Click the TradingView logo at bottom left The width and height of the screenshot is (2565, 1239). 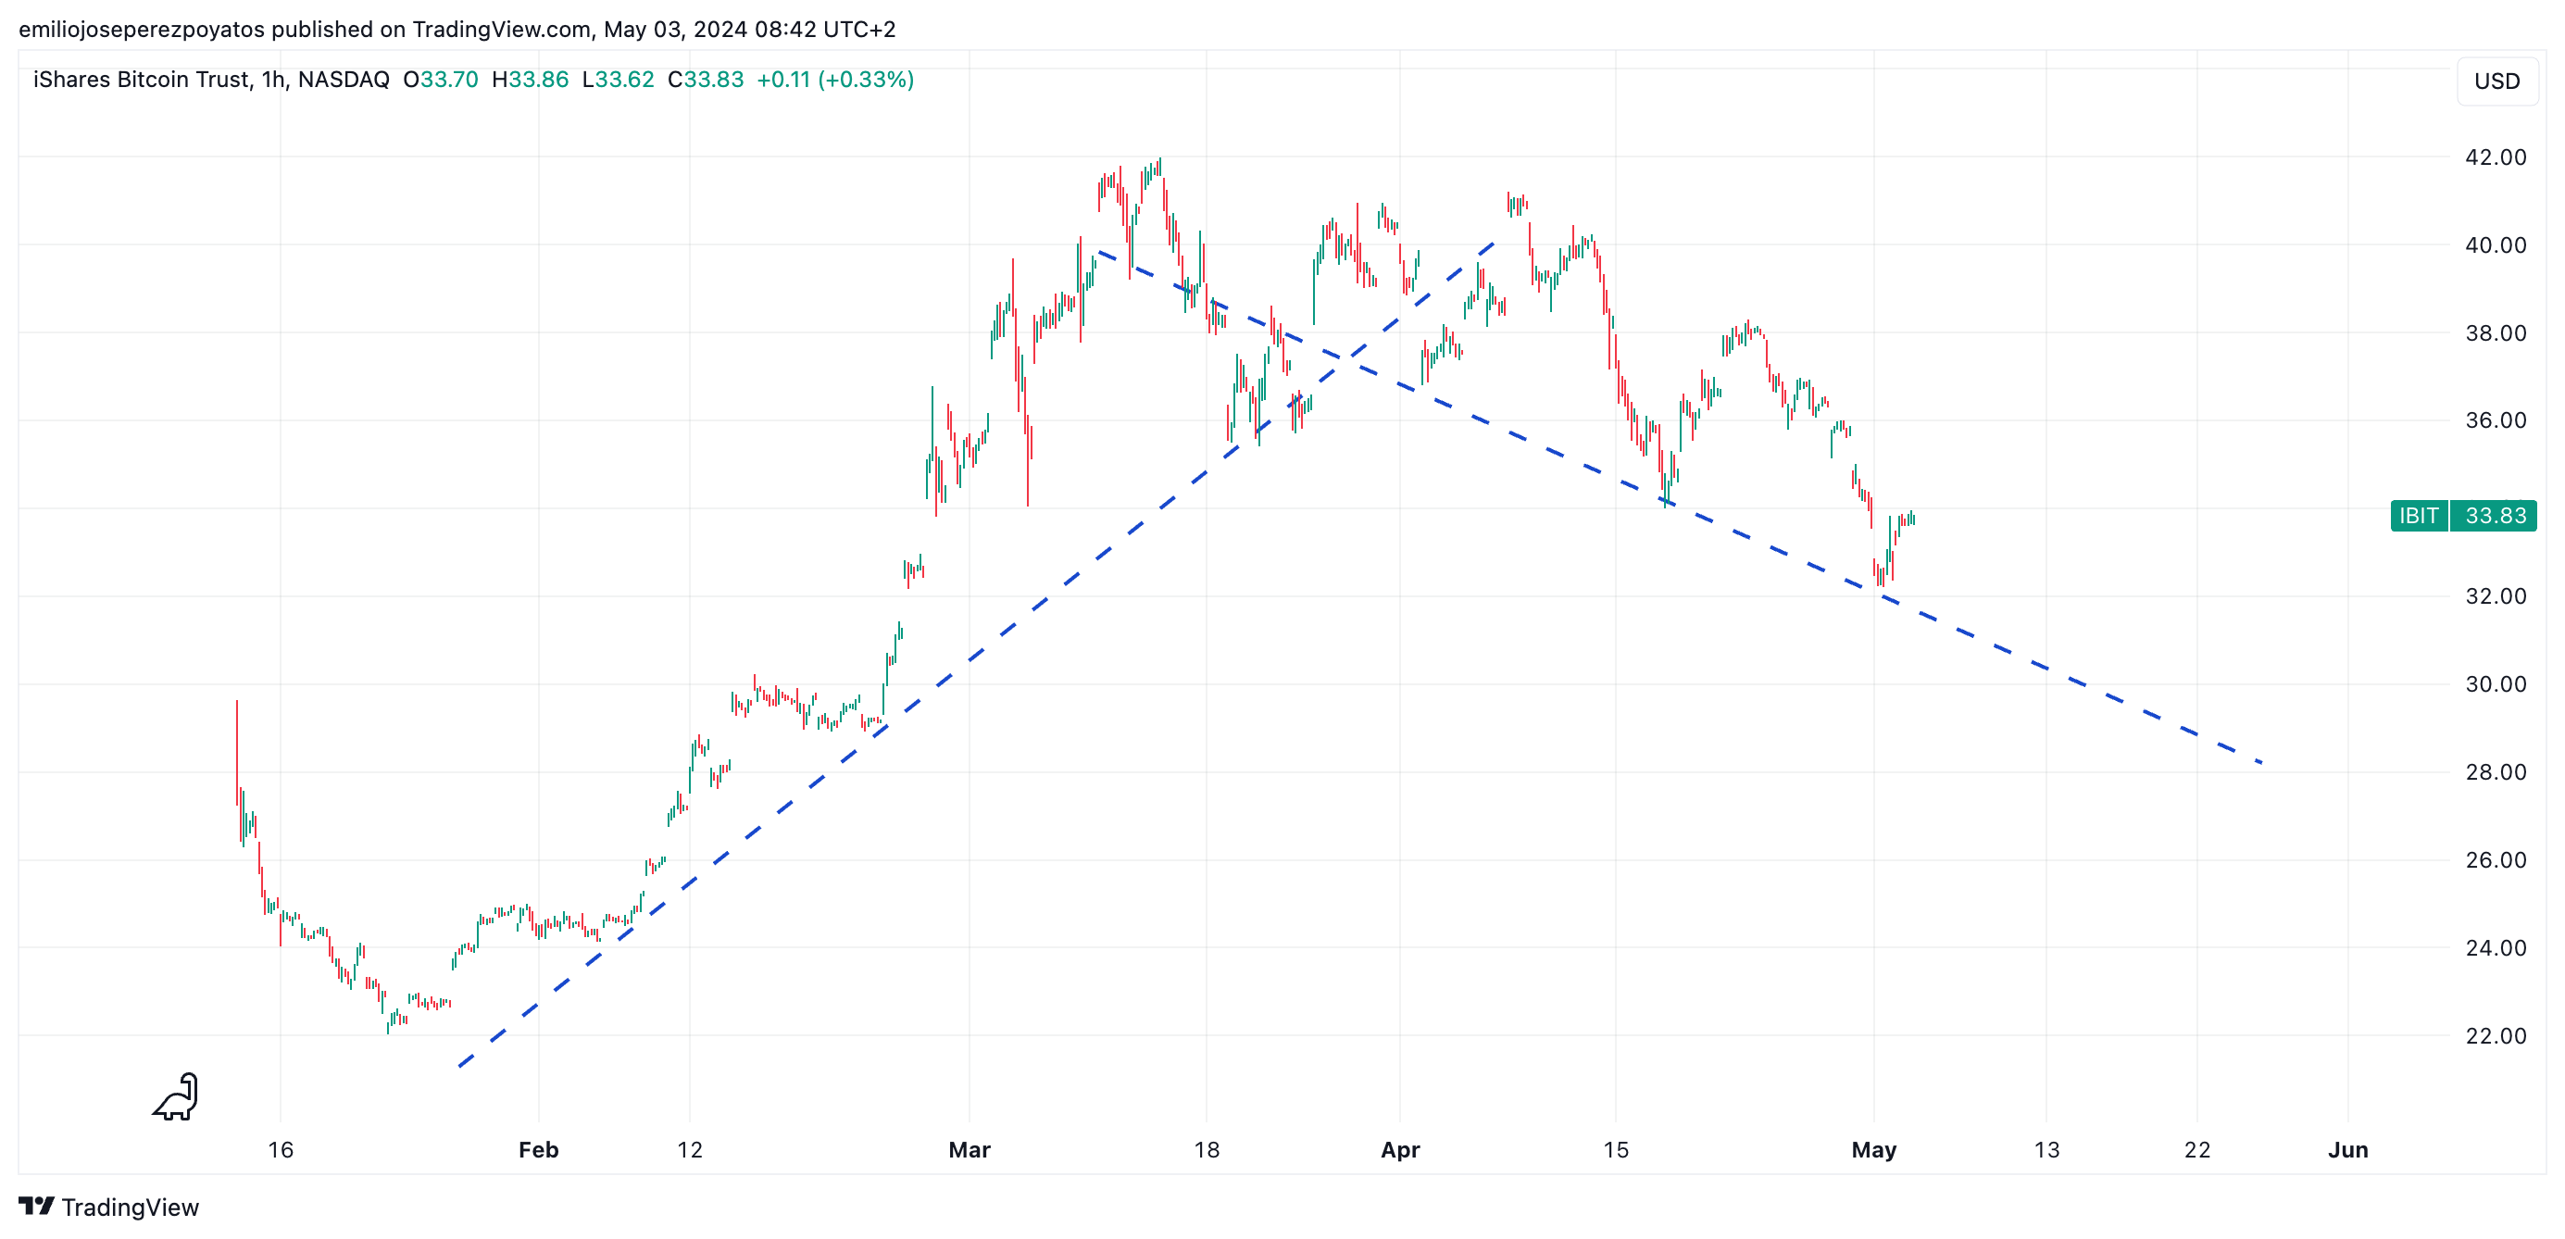[109, 1208]
